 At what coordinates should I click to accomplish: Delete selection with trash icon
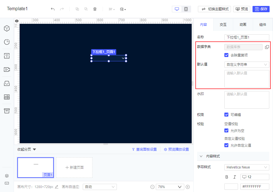coord(95,9)
